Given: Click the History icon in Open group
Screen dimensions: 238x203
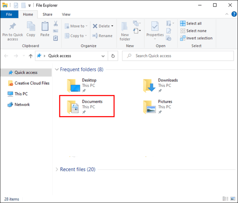Looking at the screenshot, I should click(169, 38).
